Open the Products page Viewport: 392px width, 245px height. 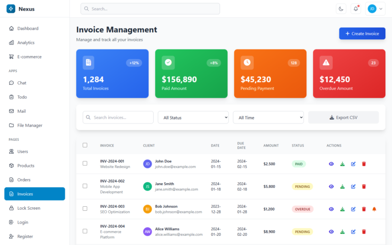pos(35,166)
